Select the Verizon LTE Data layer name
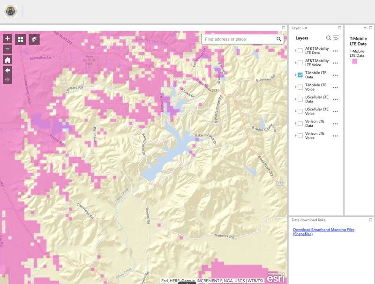This screenshot has height=284, width=375. (315, 123)
